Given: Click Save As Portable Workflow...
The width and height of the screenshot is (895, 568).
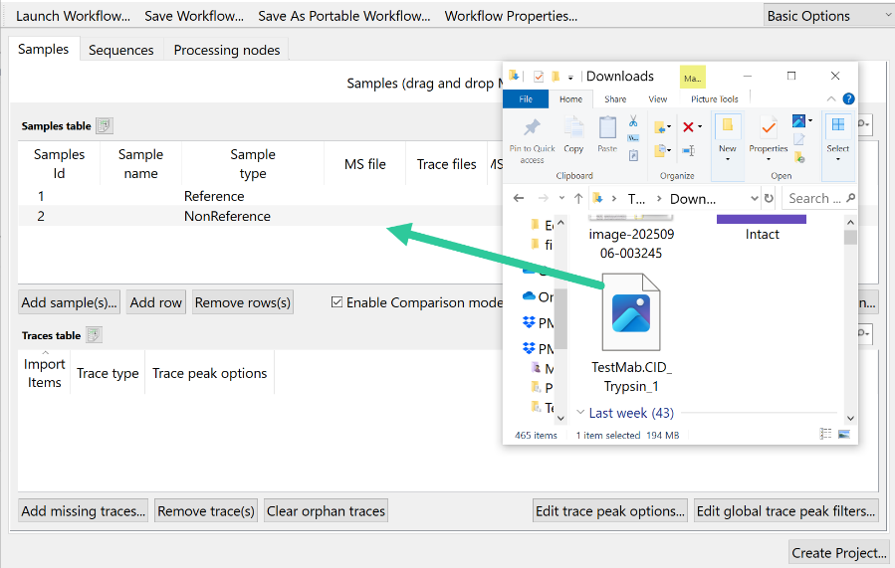Looking at the screenshot, I should (344, 16).
